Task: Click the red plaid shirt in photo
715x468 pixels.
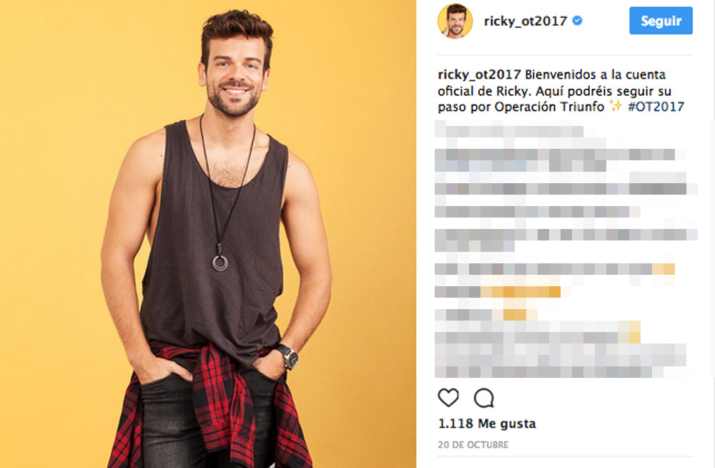Action: tap(214, 401)
